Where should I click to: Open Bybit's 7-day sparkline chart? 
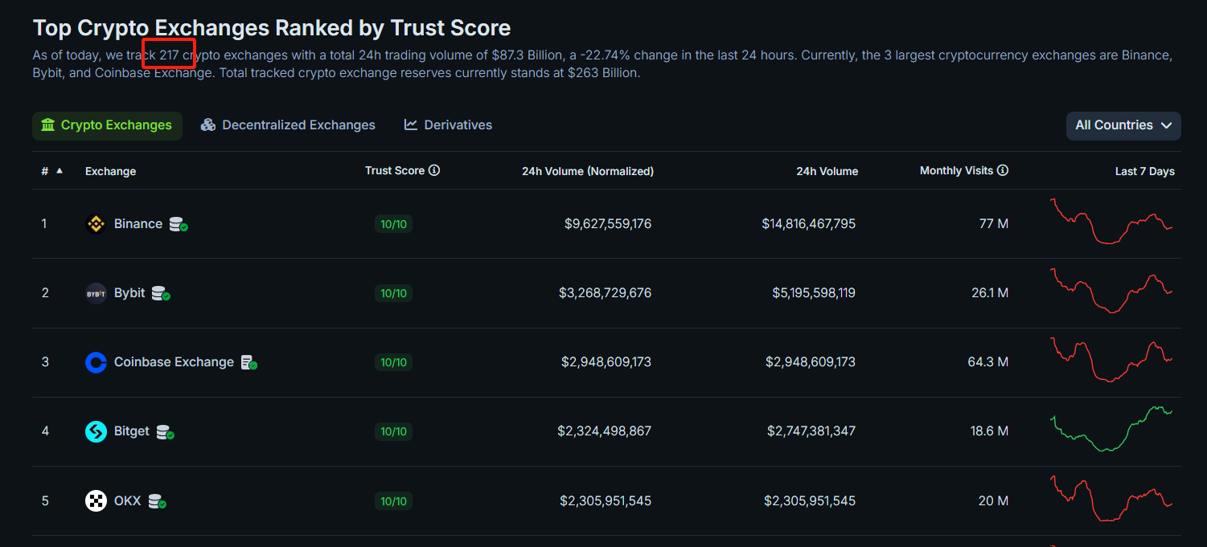pyautogui.click(x=1112, y=290)
